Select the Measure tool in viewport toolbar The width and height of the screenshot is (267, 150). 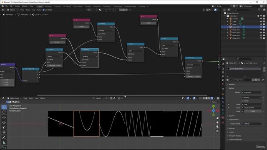(4, 142)
